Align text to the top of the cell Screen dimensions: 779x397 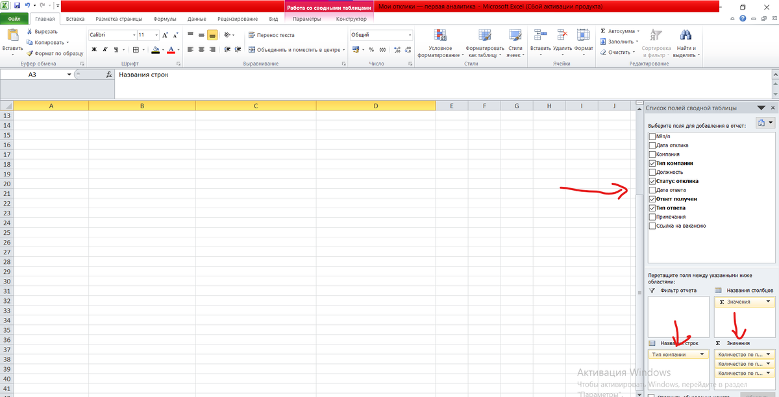[191, 35]
